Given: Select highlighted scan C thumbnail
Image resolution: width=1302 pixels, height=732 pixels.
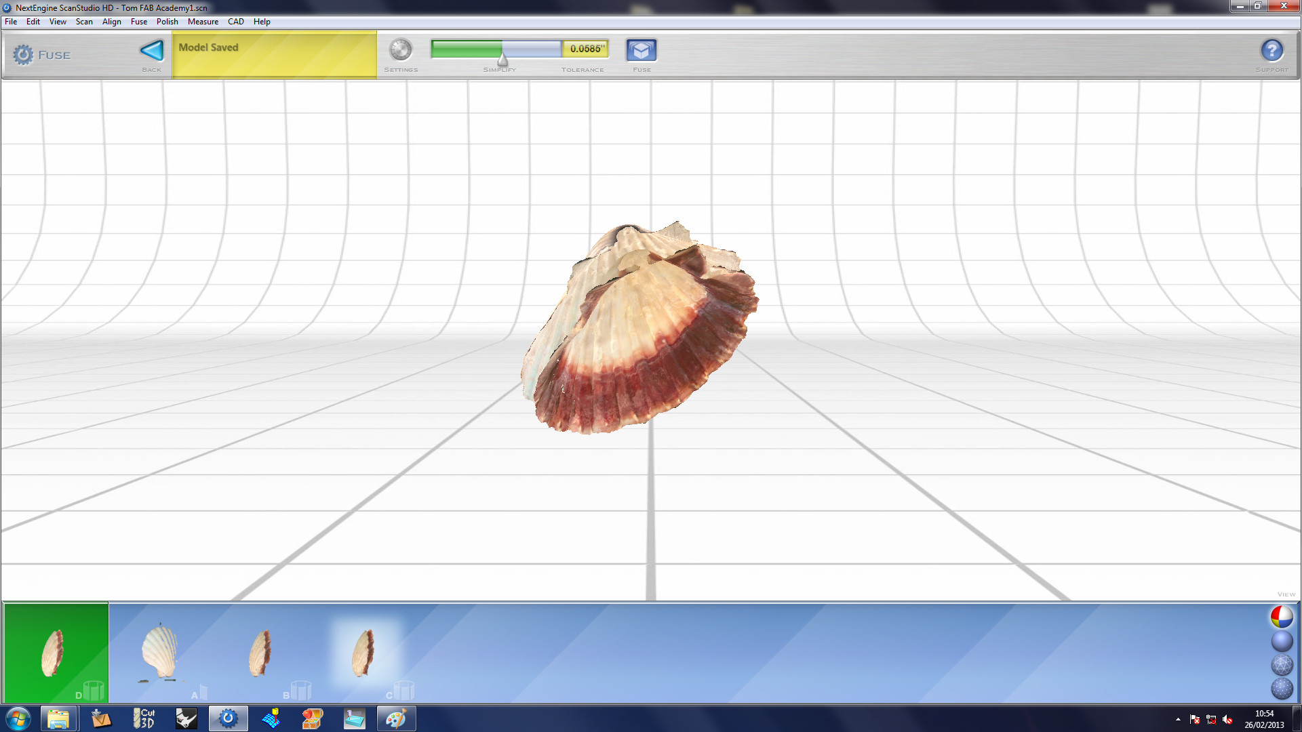Looking at the screenshot, I should point(364,652).
